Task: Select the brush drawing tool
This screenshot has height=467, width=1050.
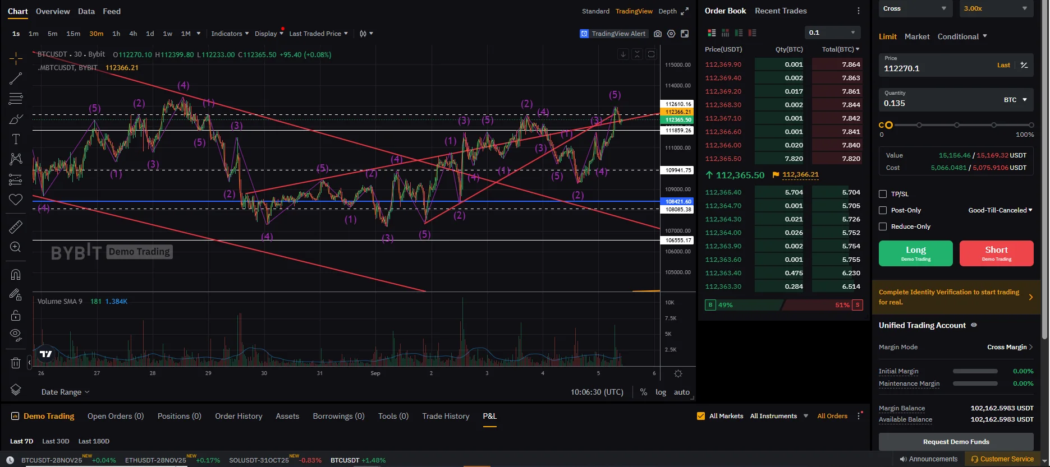Action: point(16,119)
